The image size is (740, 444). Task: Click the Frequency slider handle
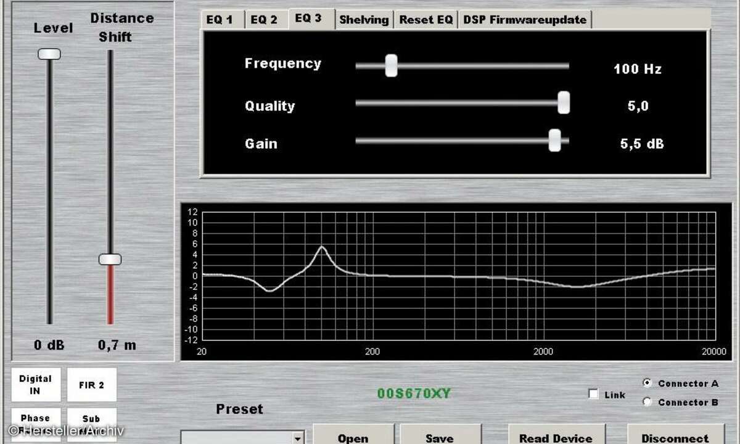[391, 65]
